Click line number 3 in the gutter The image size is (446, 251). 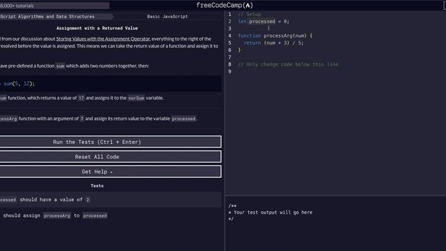230,29
